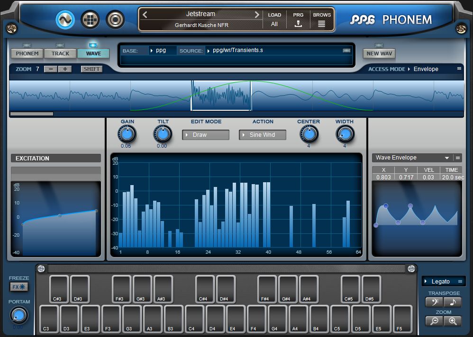Open the BROWS preset browser list icon
The width and height of the screenshot is (473, 337).
coord(321,24)
